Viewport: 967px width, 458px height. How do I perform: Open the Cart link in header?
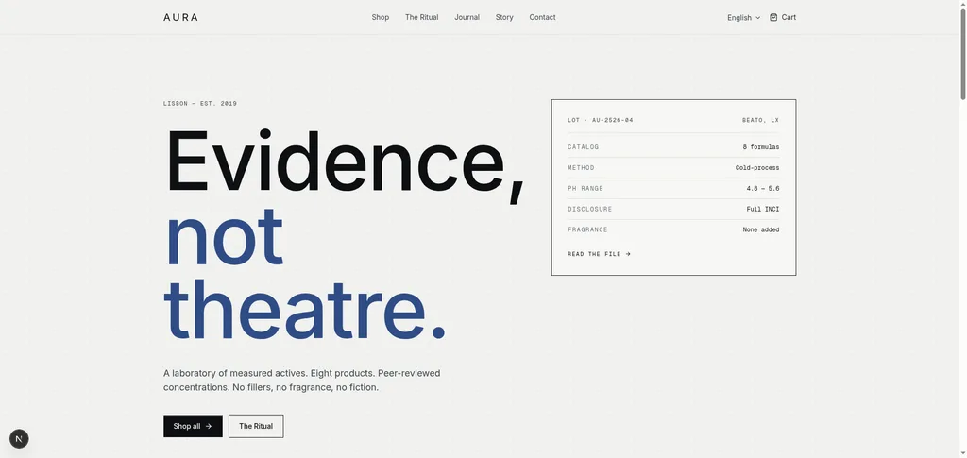(783, 17)
